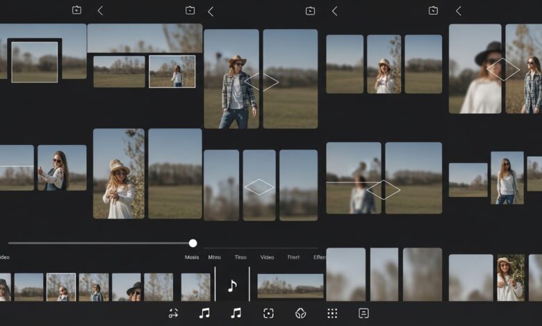Switch to the Video tab
Image resolution: width=542 pixels, height=326 pixels.
(x=267, y=257)
